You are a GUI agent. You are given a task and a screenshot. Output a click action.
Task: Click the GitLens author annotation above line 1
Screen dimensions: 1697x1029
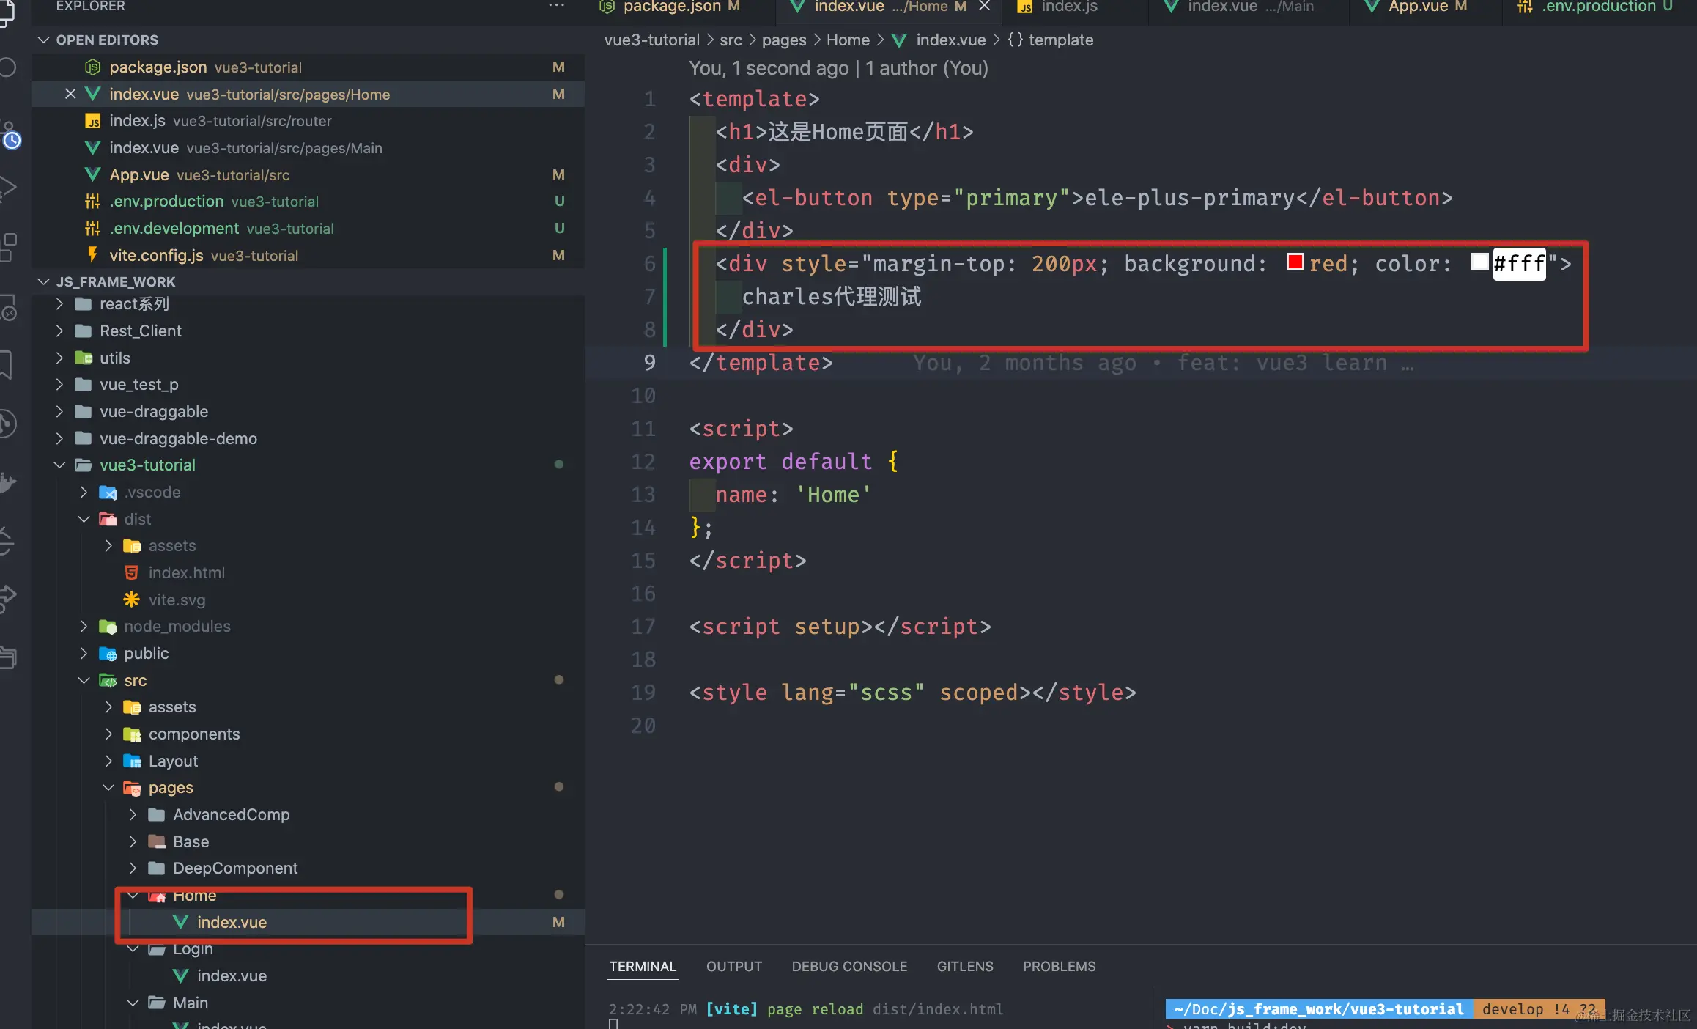pos(838,68)
